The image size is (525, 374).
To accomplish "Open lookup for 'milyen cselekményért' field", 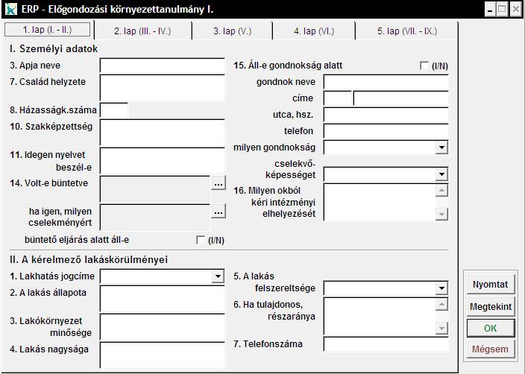I will click(x=218, y=212).
